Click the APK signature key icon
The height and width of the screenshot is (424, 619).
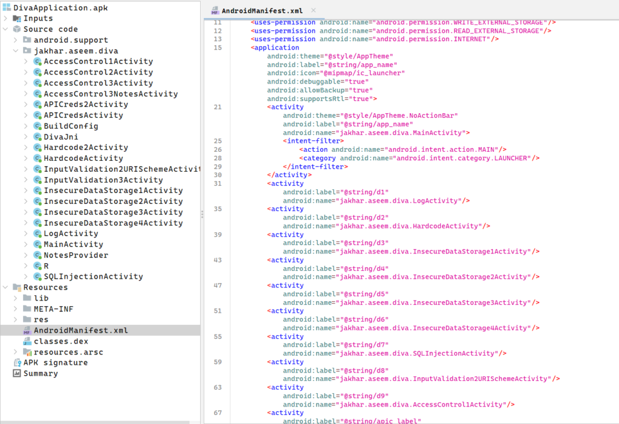pyautogui.click(x=17, y=363)
